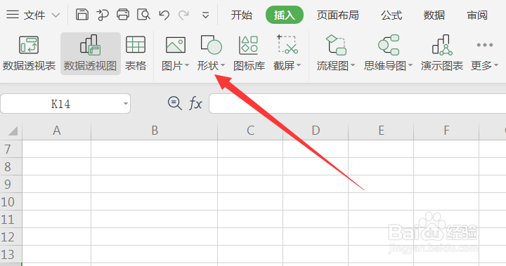Select row 10 header

[x=11, y=202]
